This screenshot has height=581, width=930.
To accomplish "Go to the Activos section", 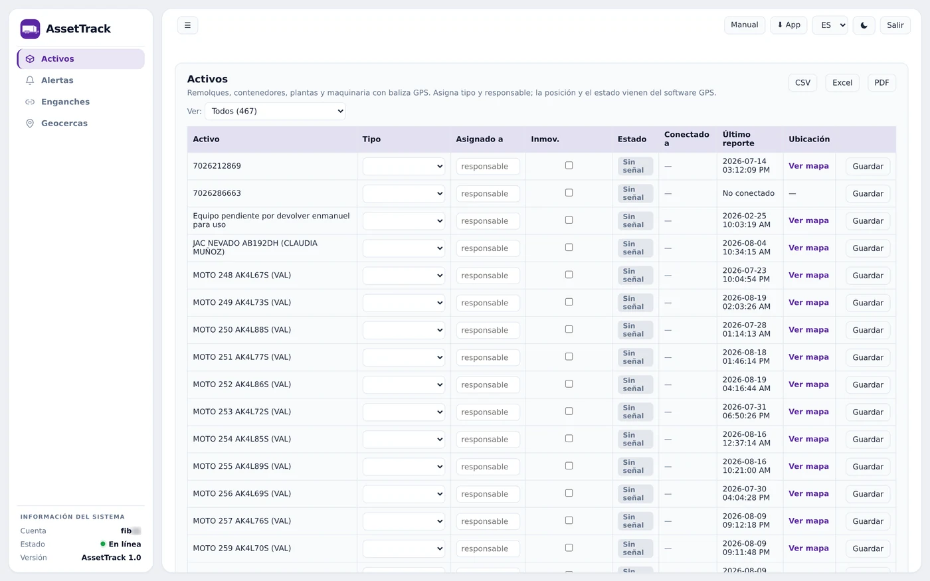I will tap(80, 59).
